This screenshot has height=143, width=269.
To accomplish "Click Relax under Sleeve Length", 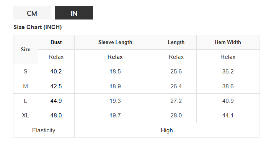I will point(115,57).
